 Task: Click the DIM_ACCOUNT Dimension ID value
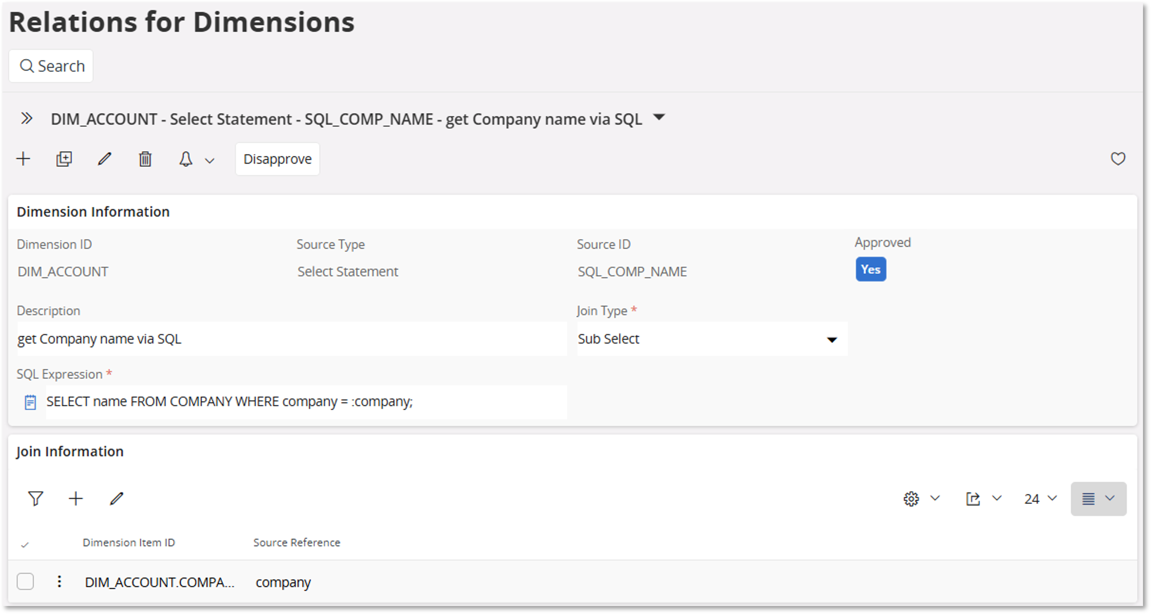point(63,272)
